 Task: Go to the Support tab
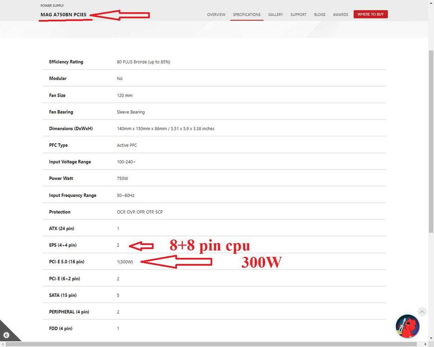[x=299, y=14]
